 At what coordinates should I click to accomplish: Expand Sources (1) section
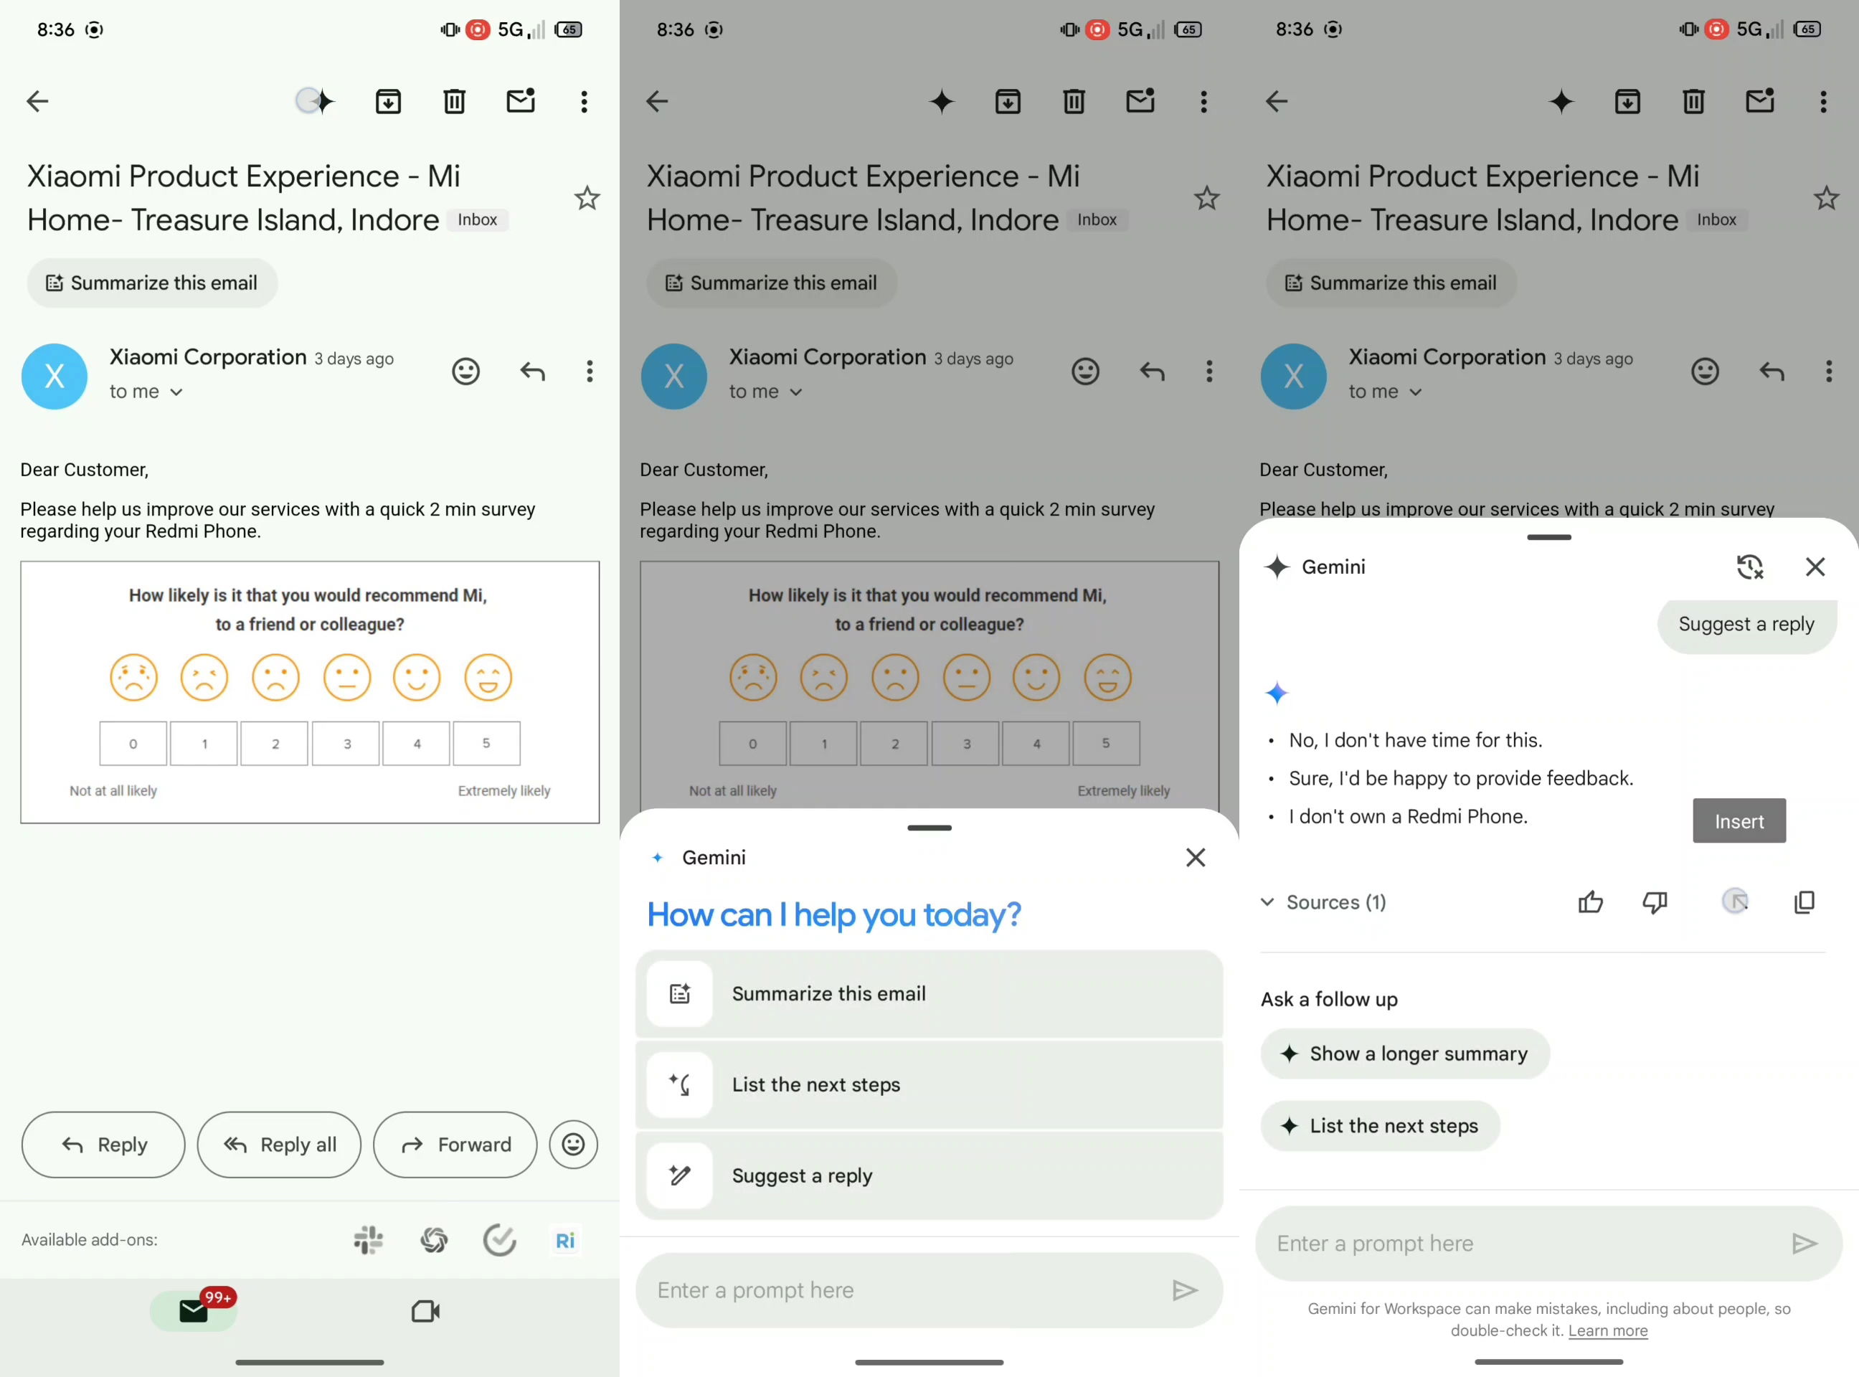coord(1323,902)
